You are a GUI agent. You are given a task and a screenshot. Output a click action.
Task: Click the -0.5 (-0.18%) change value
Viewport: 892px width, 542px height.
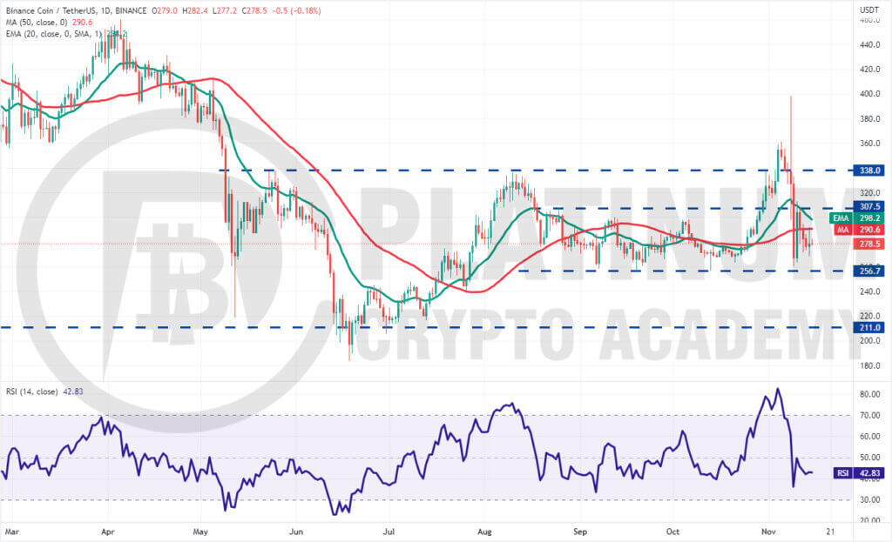(296, 10)
